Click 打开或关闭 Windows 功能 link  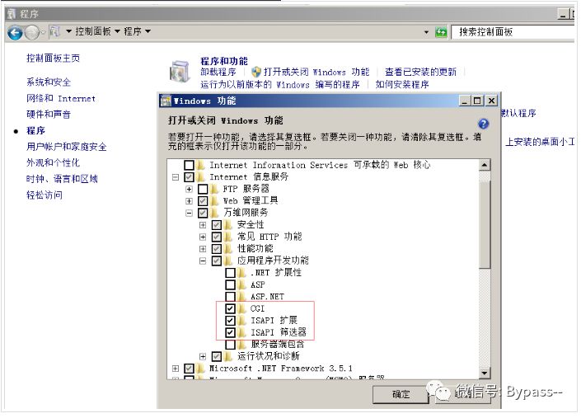tap(316, 72)
